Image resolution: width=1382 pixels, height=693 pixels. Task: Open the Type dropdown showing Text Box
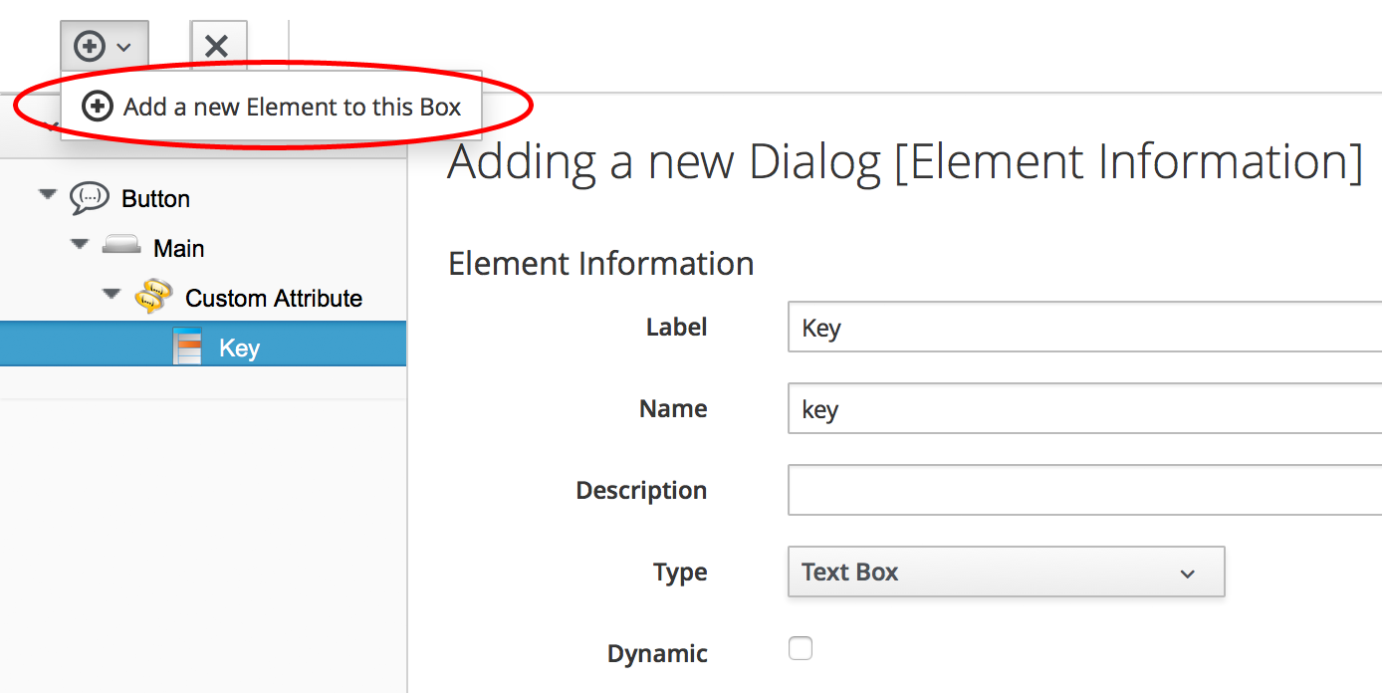(1006, 573)
